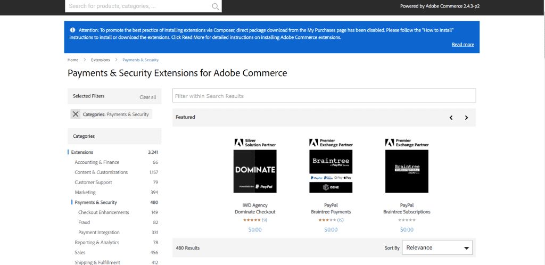Select the Shipping & Fullfillment category
The height and width of the screenshot is (265, 545).
coord(97,262)
